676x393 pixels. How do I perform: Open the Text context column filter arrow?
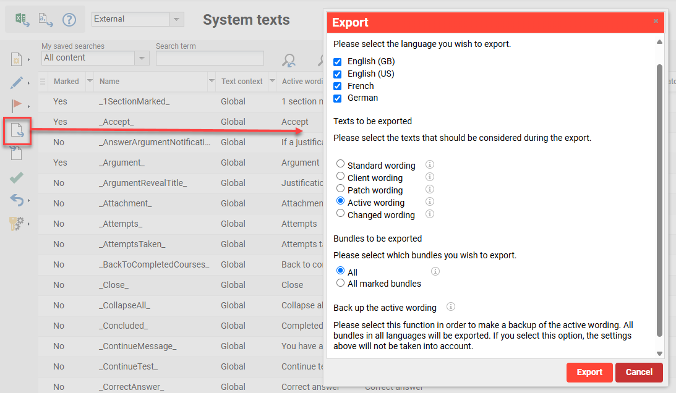pos(271,81)
